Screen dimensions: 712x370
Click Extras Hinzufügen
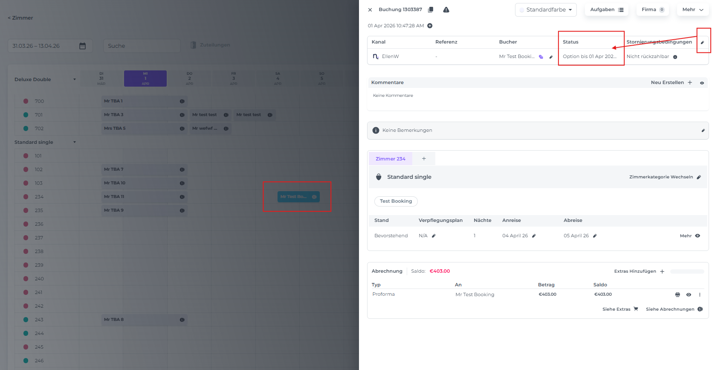[639, 271]
